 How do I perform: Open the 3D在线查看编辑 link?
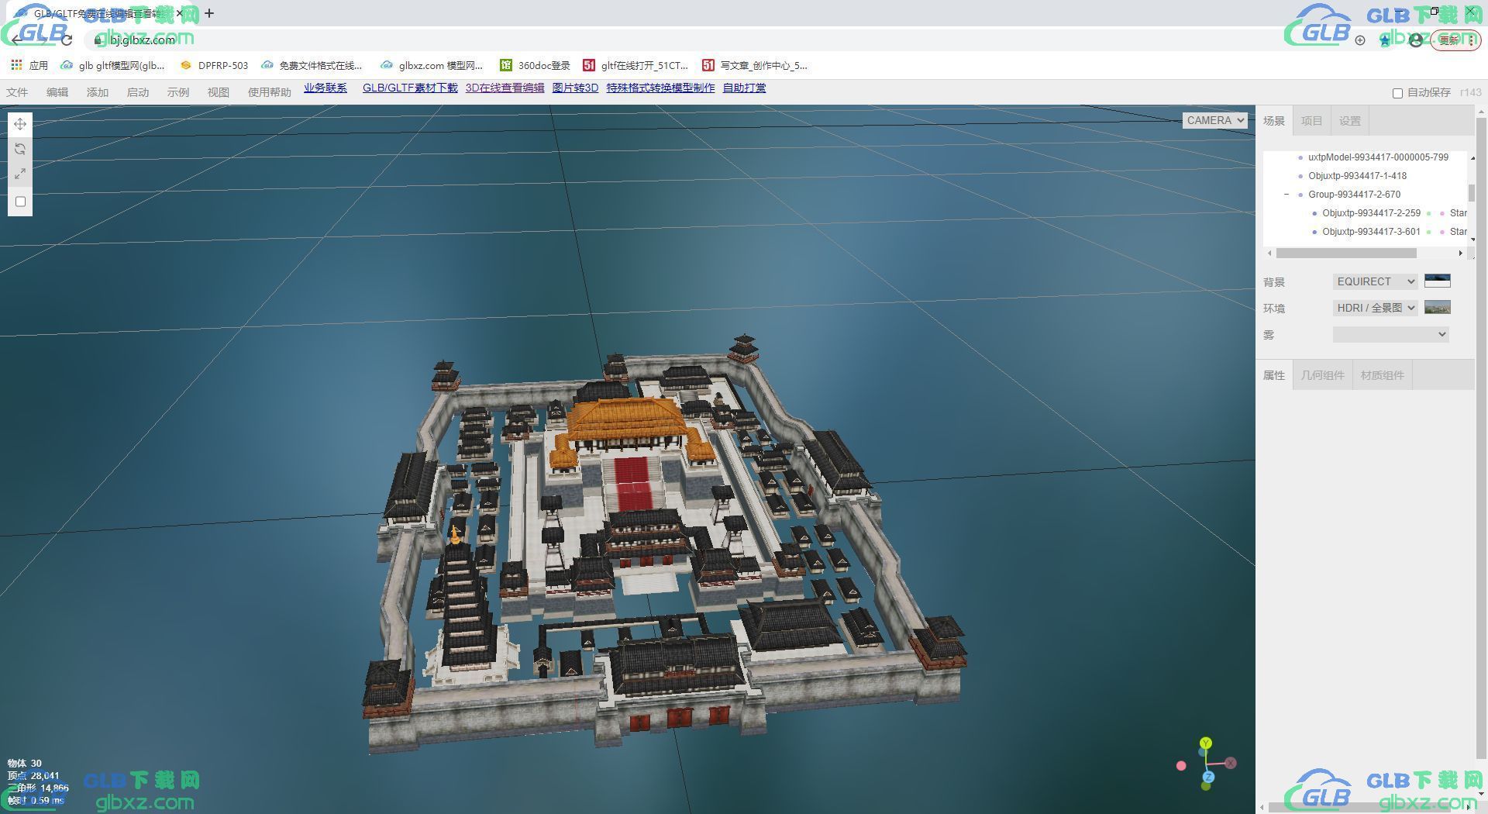pyautogui.click(x=505, y=88)
